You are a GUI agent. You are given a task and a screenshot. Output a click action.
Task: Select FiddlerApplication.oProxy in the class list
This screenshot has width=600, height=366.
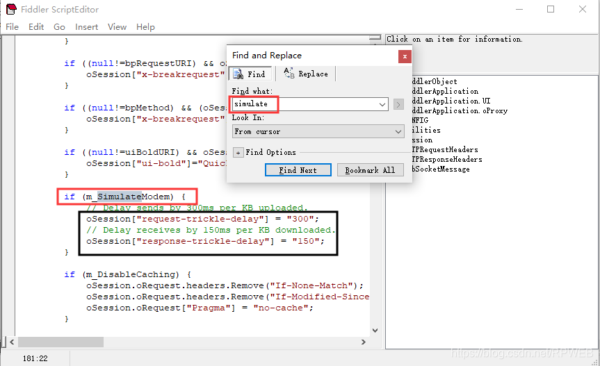coord(459,111)
